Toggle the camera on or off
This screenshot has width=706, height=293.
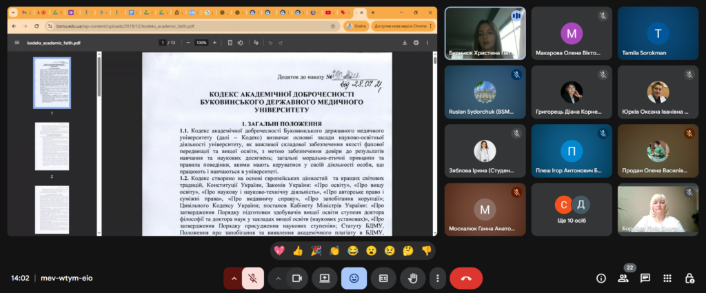tap(297, 278)
